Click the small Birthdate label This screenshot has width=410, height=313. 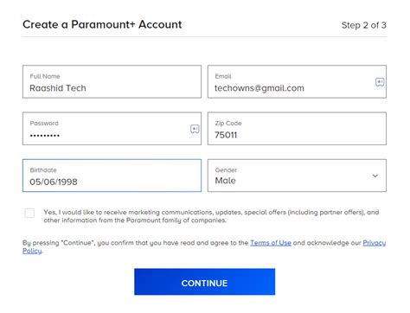tap(43, 170)
